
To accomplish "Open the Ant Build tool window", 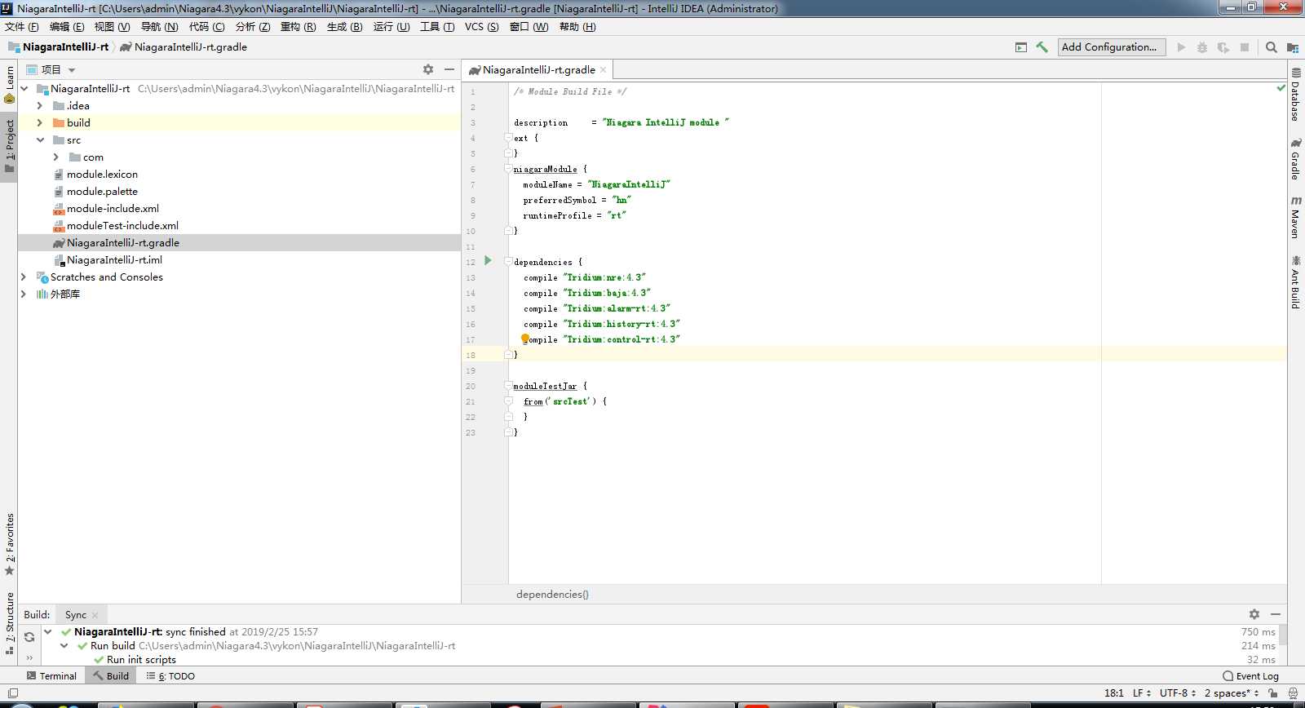I will pos(1295,282).
